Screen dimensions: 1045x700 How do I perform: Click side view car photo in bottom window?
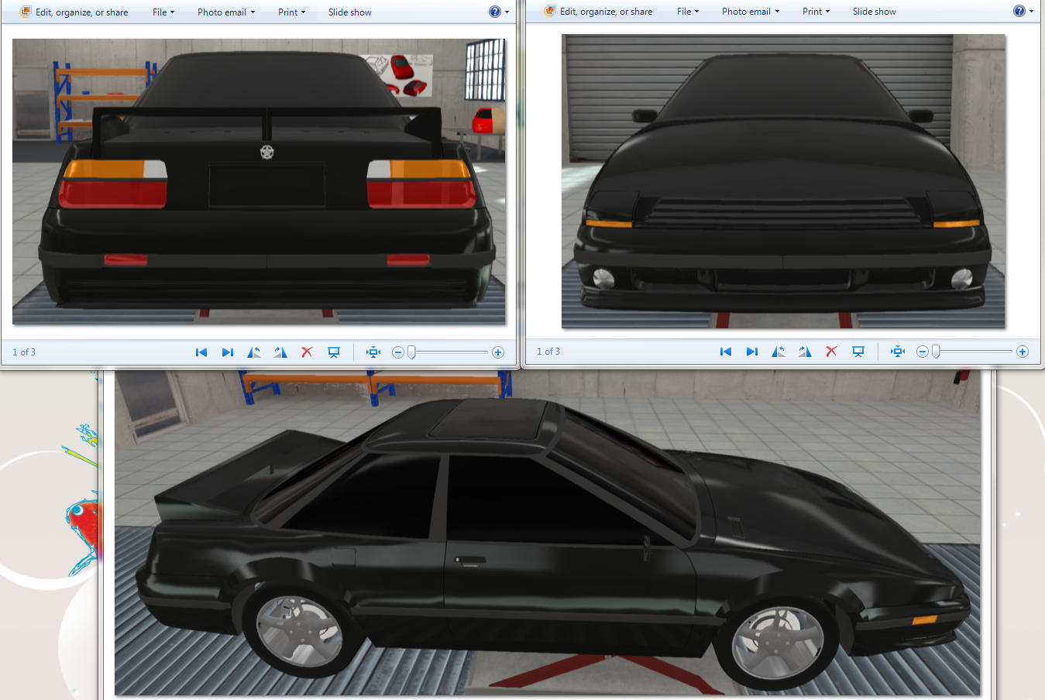coord(548,533)
